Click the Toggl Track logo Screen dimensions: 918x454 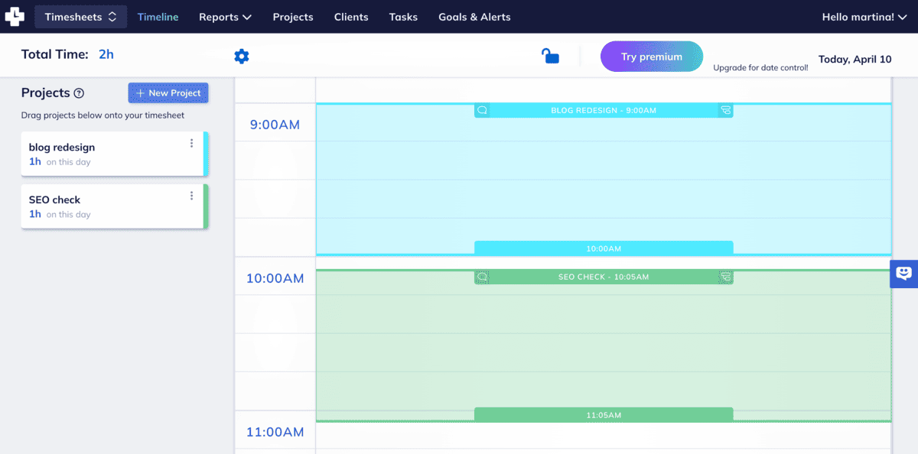click(x=15, y=16)
